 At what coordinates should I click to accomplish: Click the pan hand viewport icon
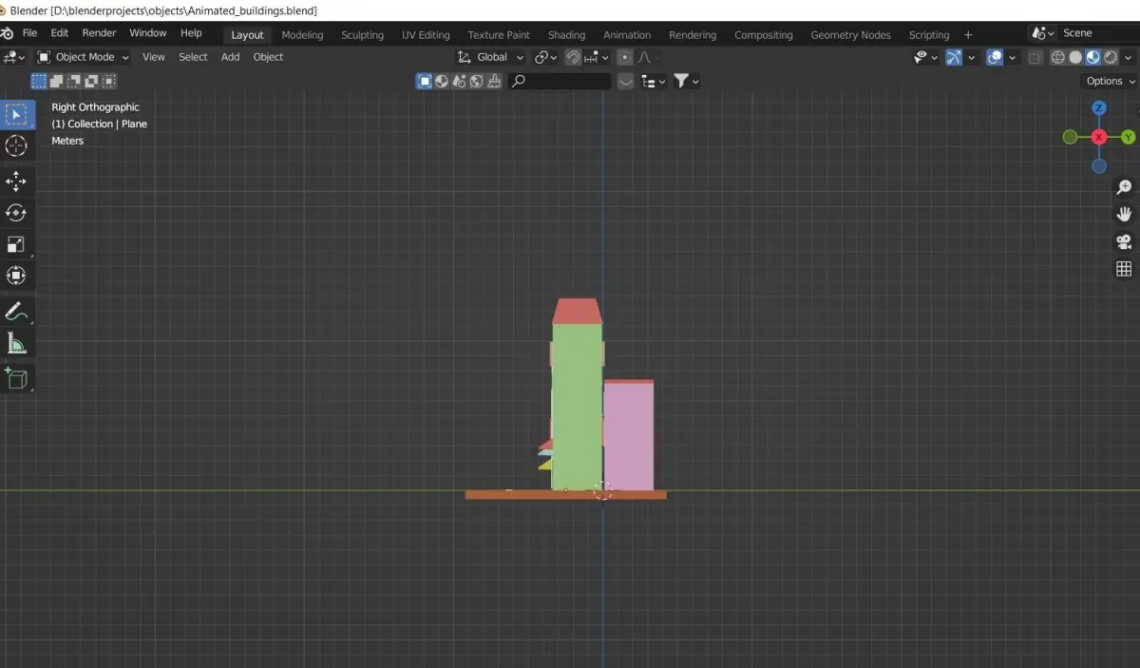(x=1124, y=214)
